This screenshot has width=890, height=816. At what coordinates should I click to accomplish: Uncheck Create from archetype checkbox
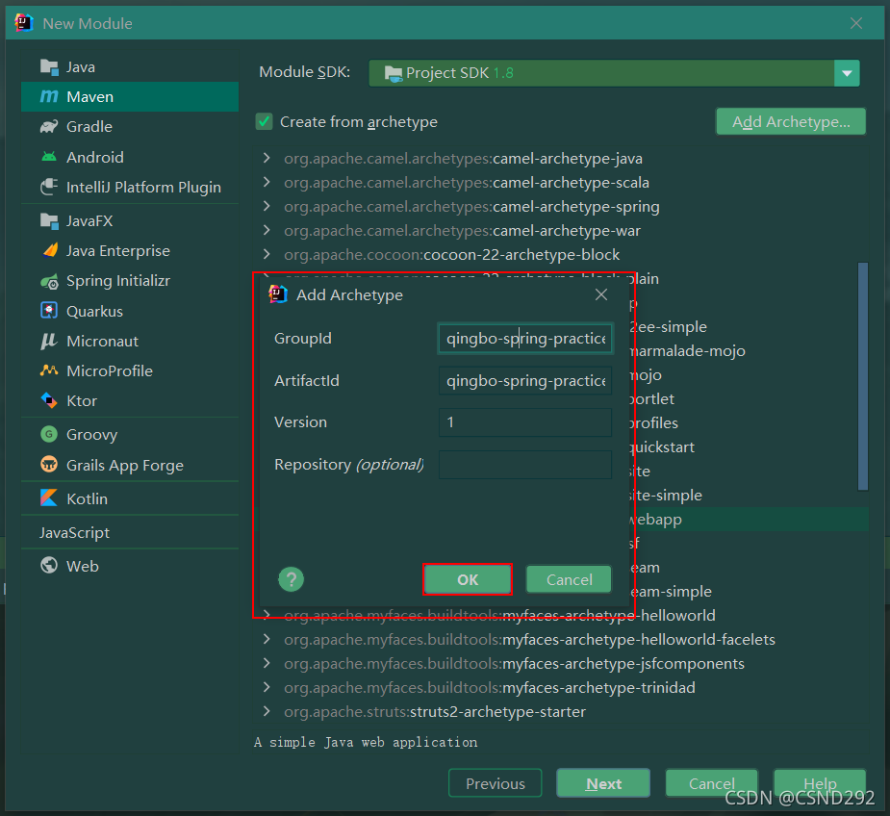click(264, 121)
